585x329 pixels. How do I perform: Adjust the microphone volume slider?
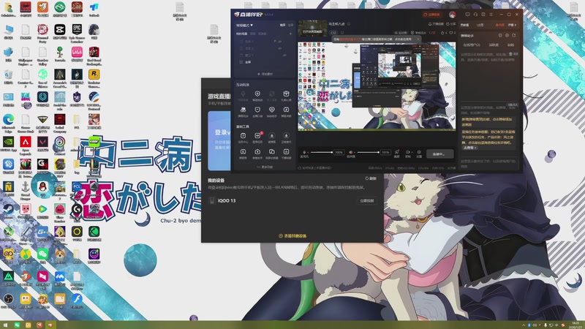pos(321,152)
